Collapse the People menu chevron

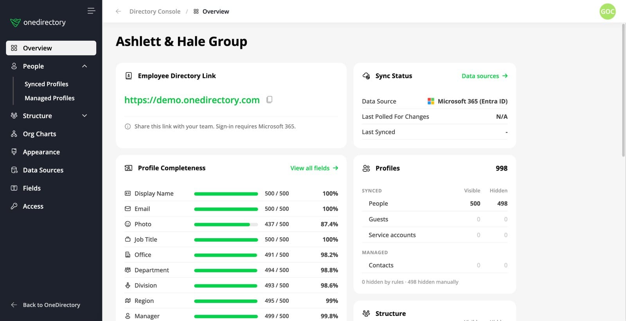point(85,66)
